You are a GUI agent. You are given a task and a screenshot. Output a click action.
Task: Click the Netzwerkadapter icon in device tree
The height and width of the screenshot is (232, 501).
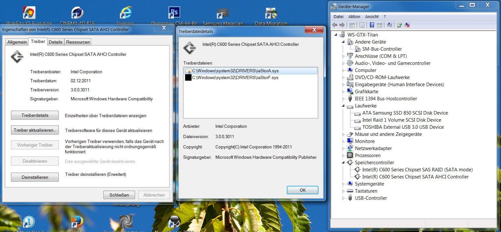pos(350,148)
